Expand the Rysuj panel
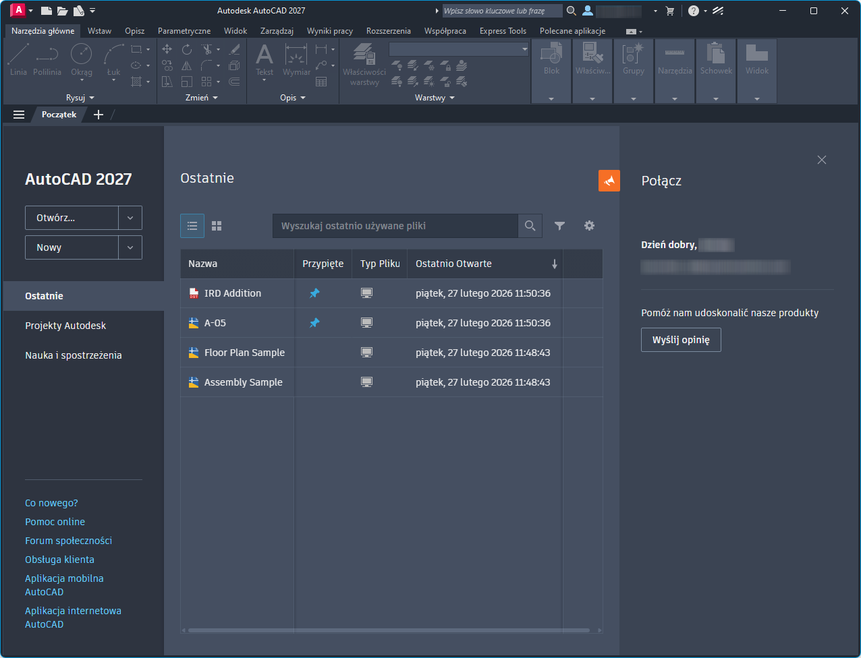Screen dimensions: 861x658 80,98
